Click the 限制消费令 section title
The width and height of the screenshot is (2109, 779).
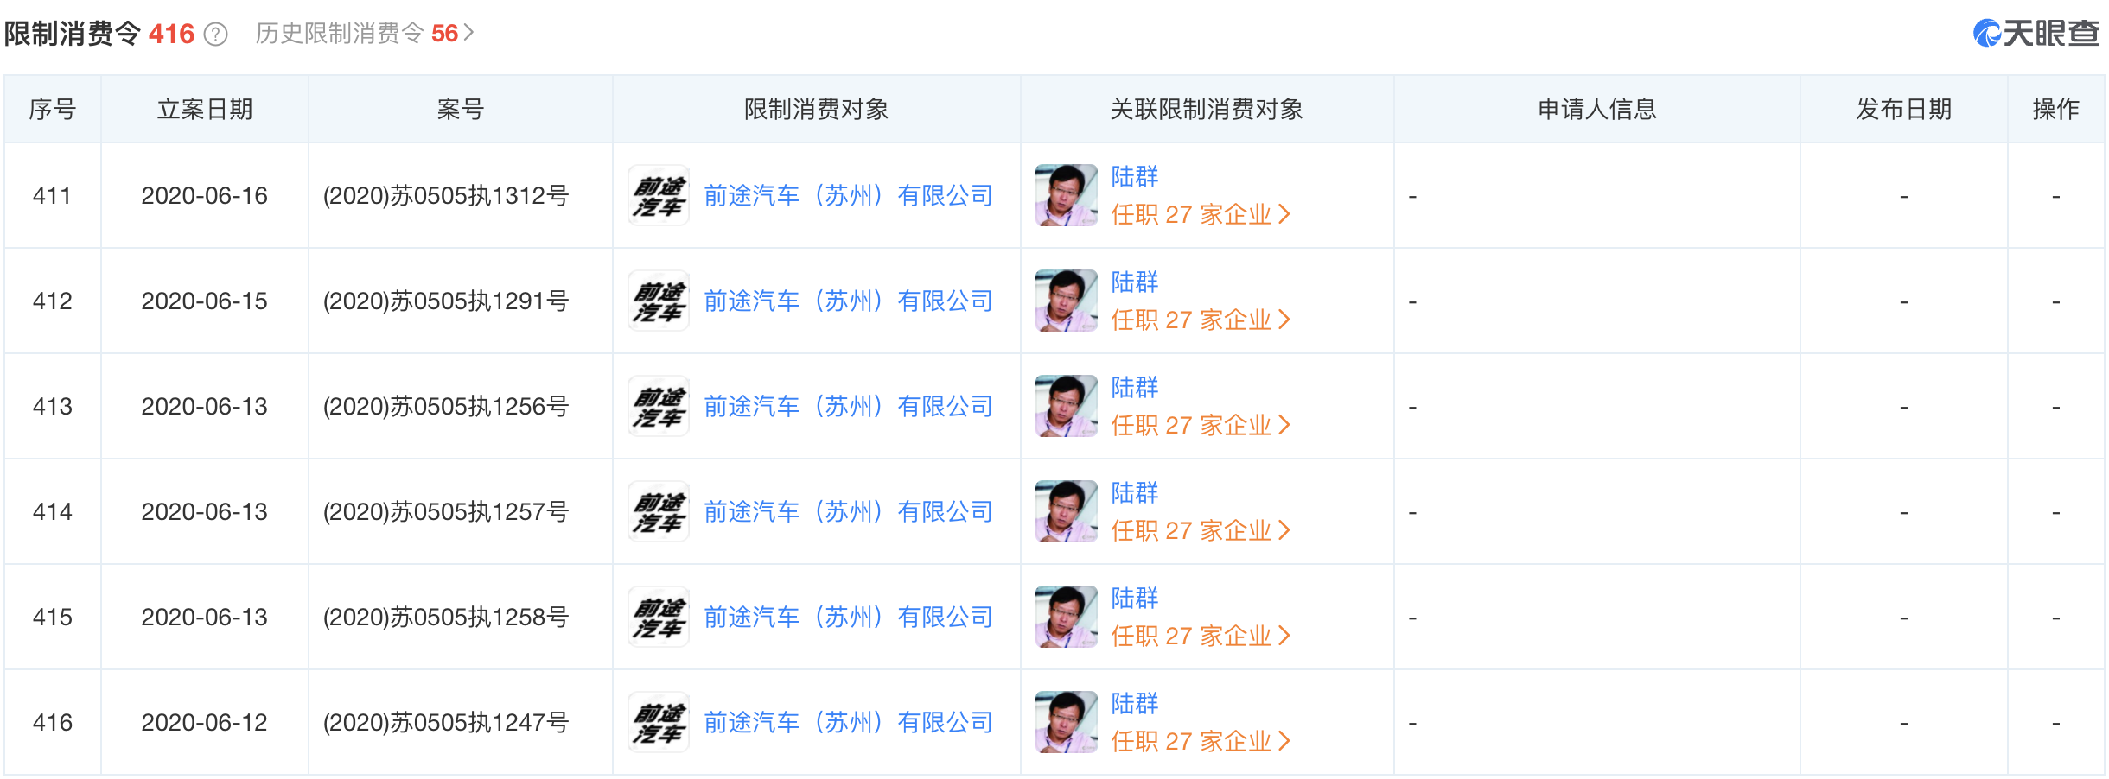73,34
